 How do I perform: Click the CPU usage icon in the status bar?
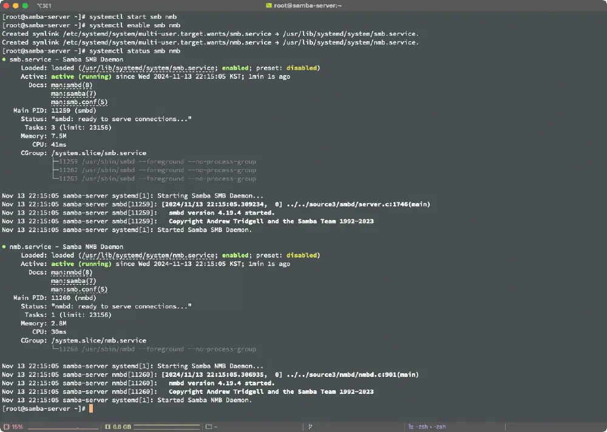pyautogui.click(x=6, y=427)
